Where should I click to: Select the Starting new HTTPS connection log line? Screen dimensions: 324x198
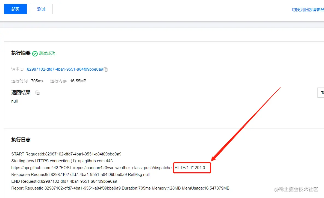pyautogui.click(x=62, y=161)
